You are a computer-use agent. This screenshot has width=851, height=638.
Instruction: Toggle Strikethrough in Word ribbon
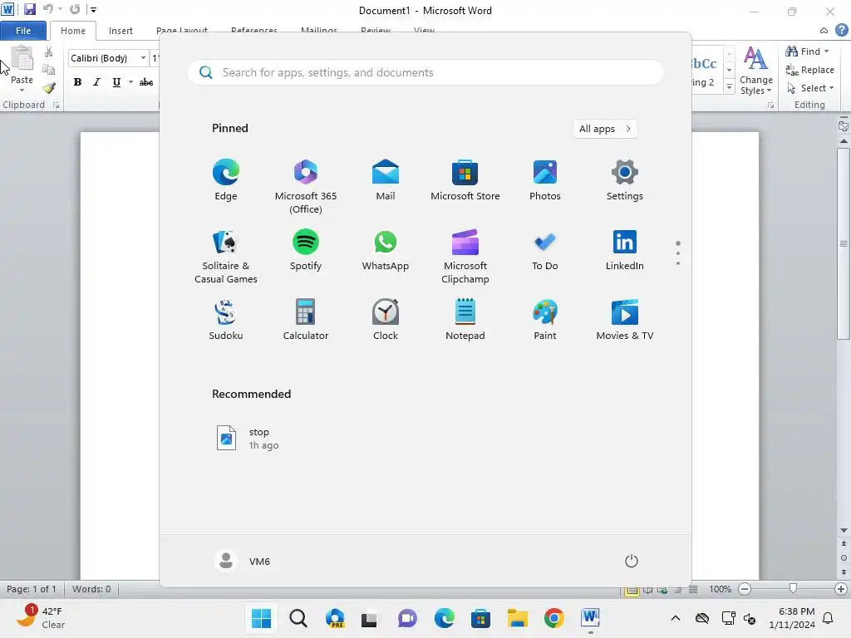(146, 82)
